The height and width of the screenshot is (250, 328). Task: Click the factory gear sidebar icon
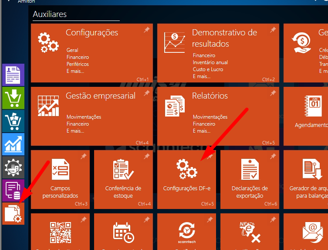point(13,167)
